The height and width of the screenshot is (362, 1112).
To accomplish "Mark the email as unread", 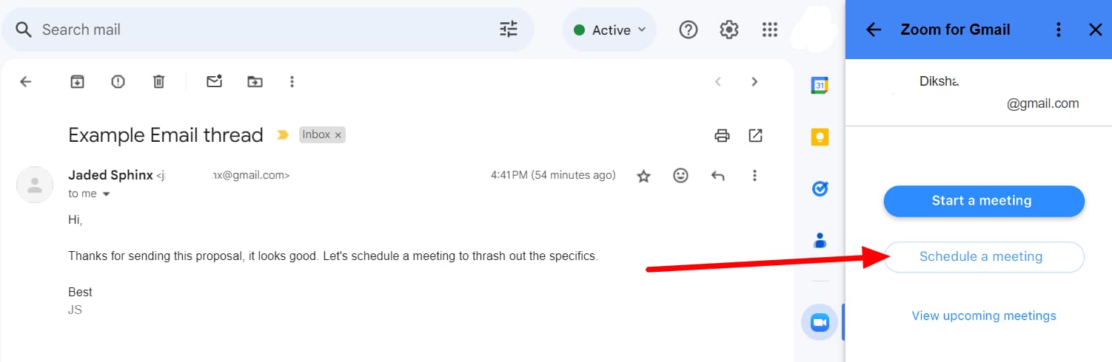I will 215,81.
